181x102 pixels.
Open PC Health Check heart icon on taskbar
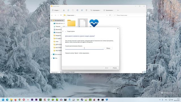coord(107,100)
